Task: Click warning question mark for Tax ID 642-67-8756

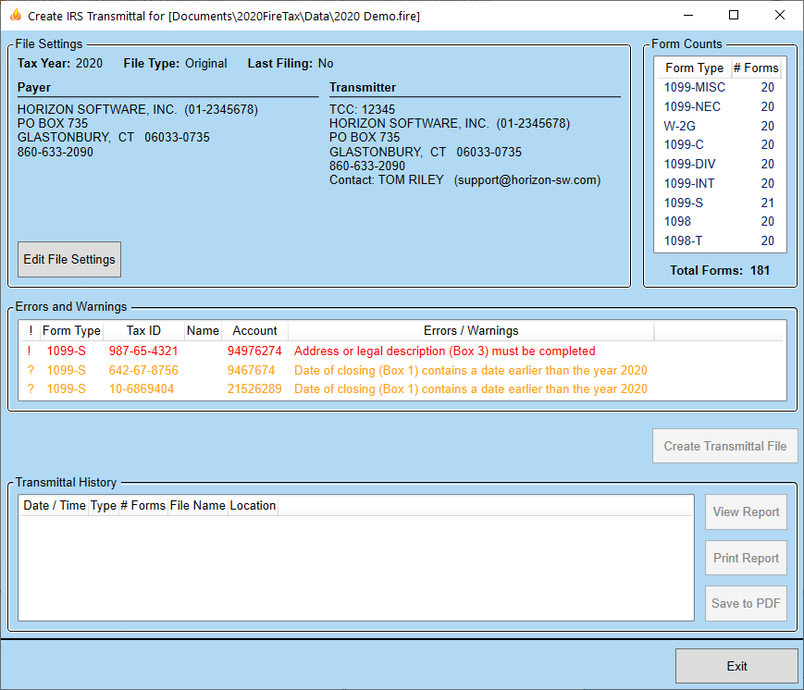Action: pos(31,370)
